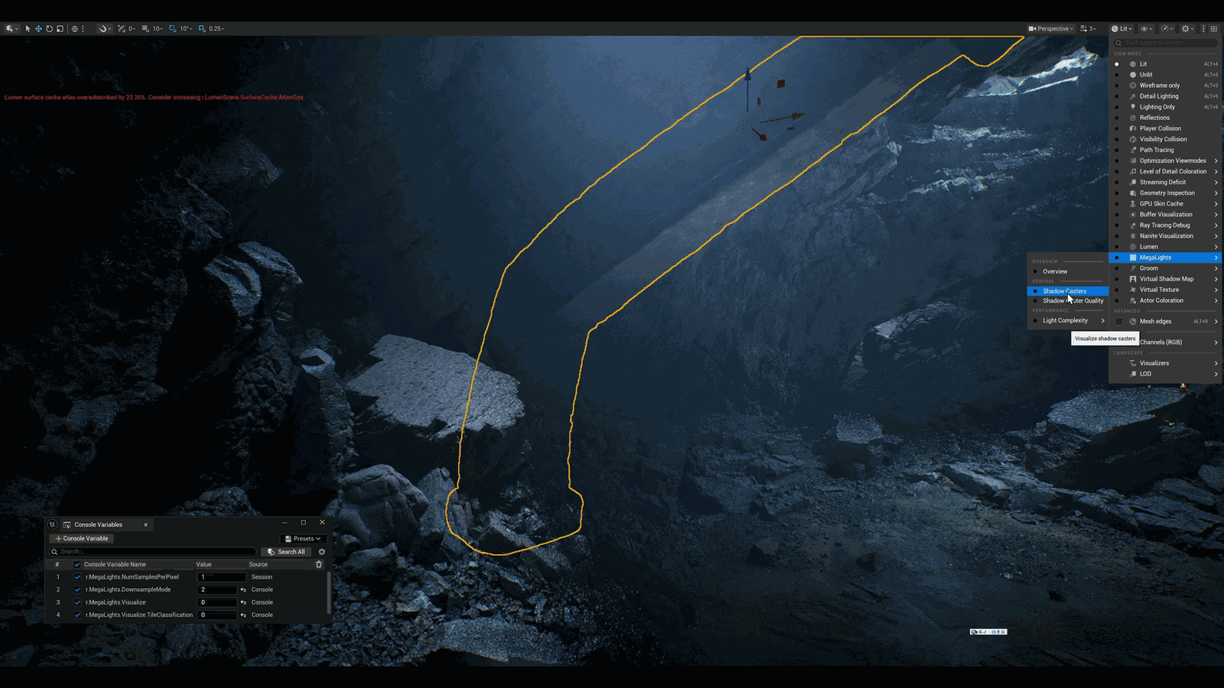The image size is (1224, 688).
Task: Open the camera speed dropdown showing 3
Action: [x=1088, y=28]
